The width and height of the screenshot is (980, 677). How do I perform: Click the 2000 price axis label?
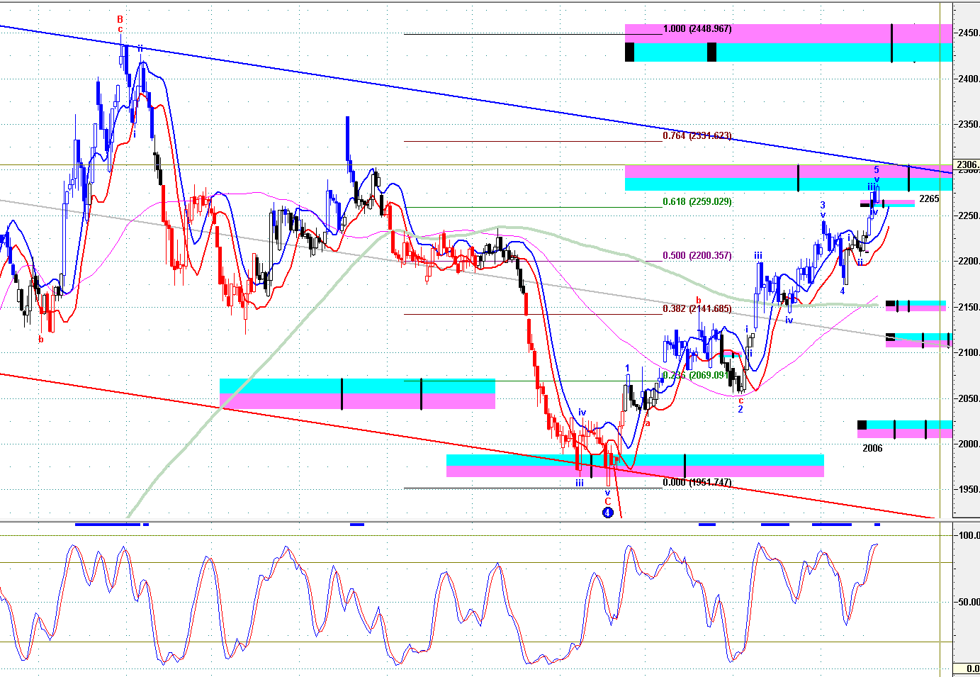tap(969, 444)
